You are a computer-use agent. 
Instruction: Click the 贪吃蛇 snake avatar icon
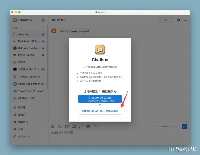coord(15,69)
